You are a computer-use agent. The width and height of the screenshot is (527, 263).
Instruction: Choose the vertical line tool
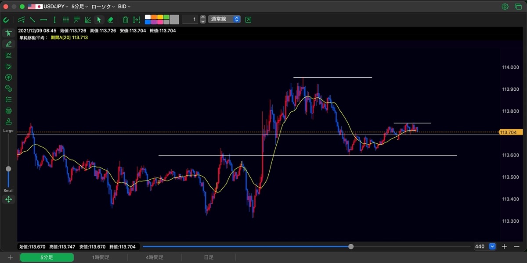pos(55,20)
